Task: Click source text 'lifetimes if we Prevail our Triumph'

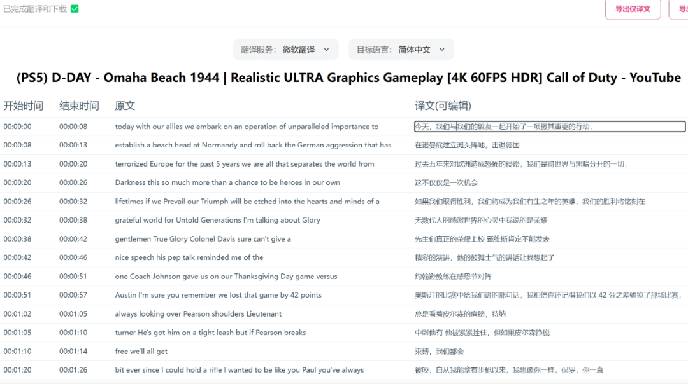Action: pyautogui.click(x=247, y=202)
